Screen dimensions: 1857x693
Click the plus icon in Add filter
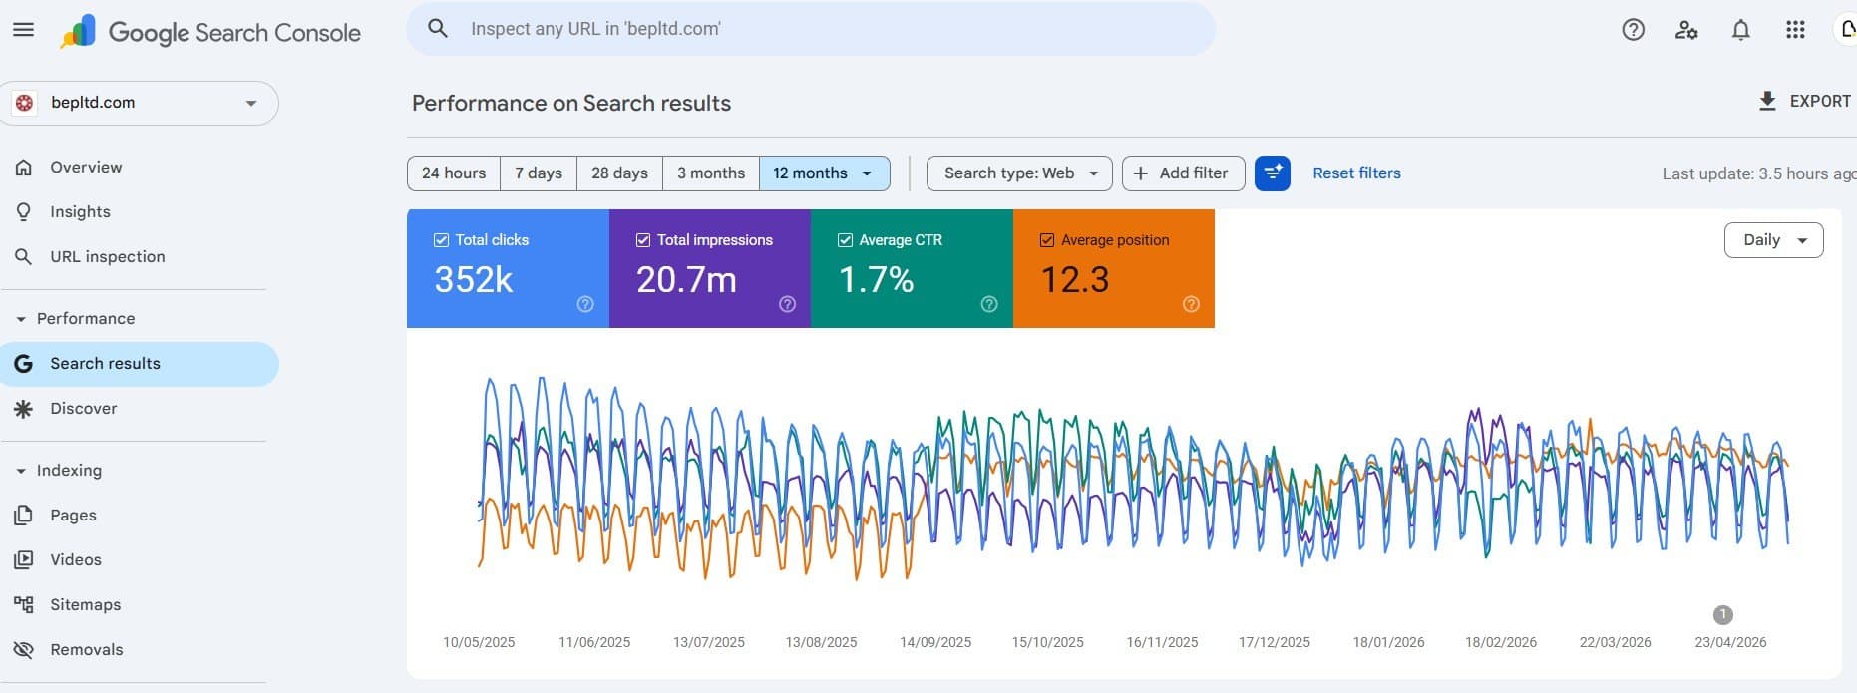pos(1141,173)
